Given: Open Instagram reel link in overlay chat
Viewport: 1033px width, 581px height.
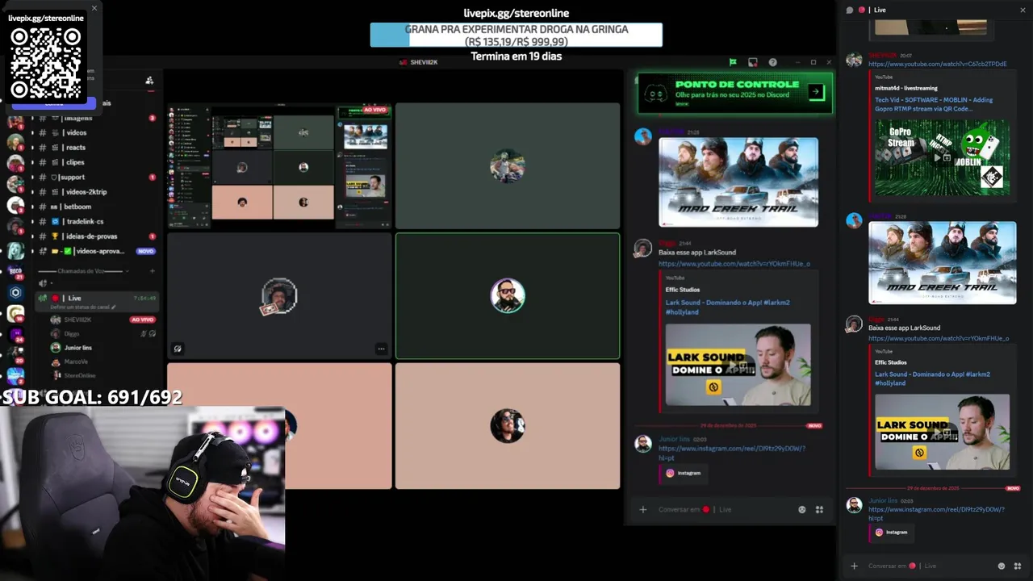Looking at the screenshot, I should point(936,513).
